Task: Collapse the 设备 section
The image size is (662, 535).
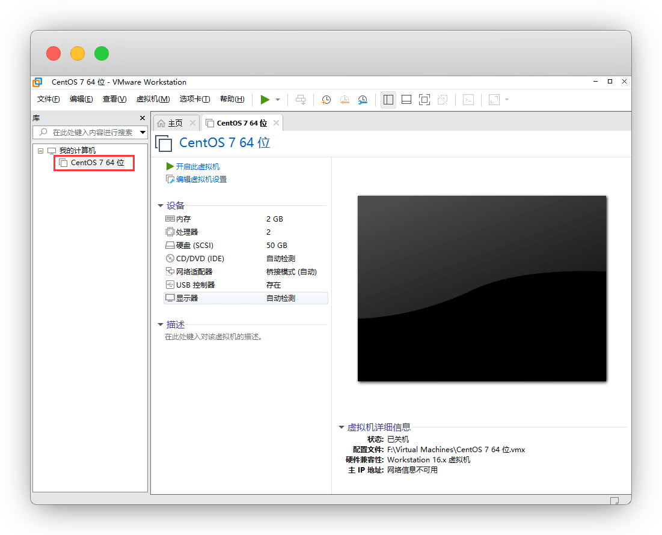Action: (x=161, y=206)
